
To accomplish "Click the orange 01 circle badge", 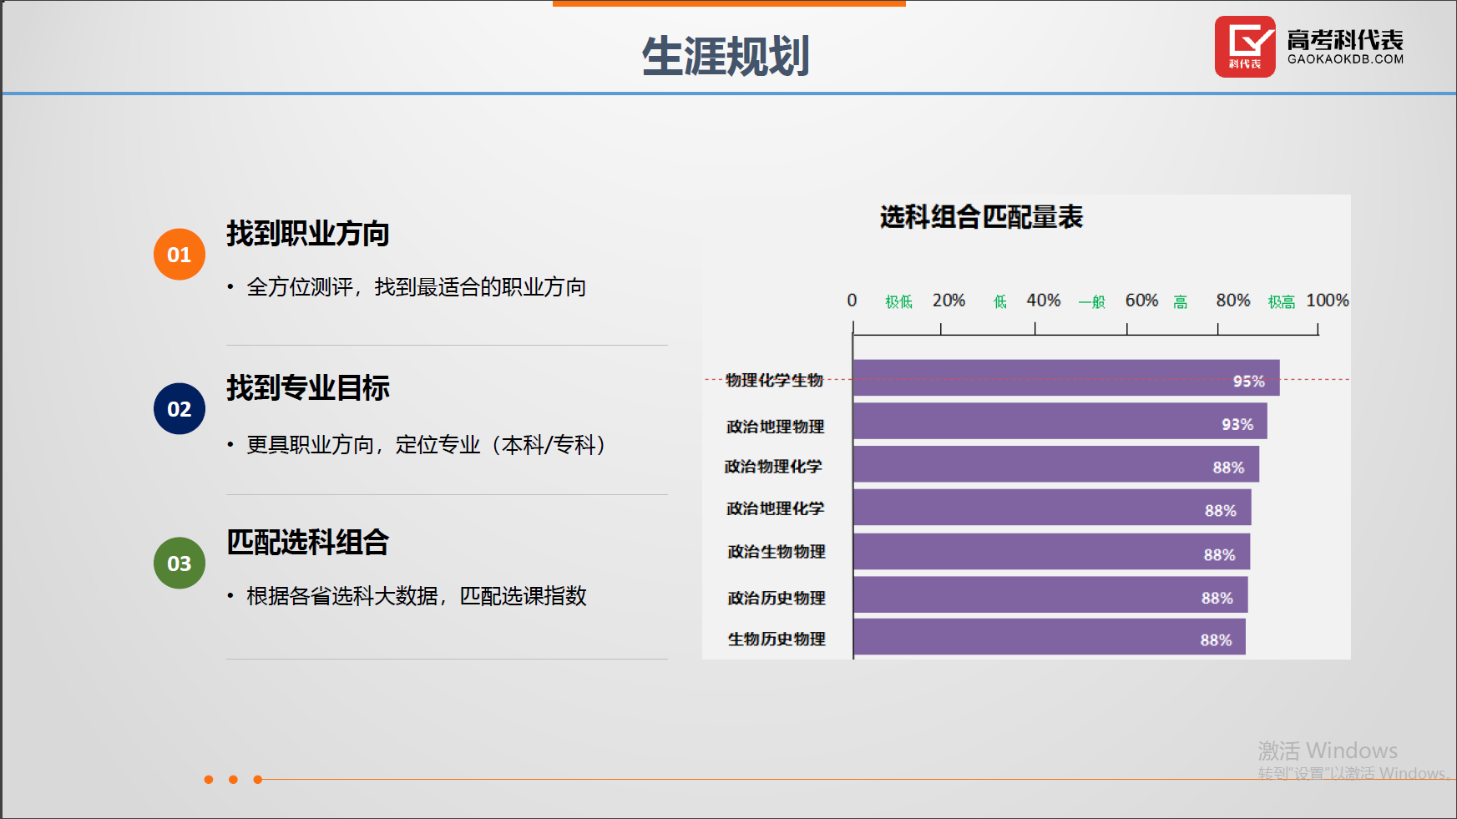I will pyautogui.click(x=180, y=255).
